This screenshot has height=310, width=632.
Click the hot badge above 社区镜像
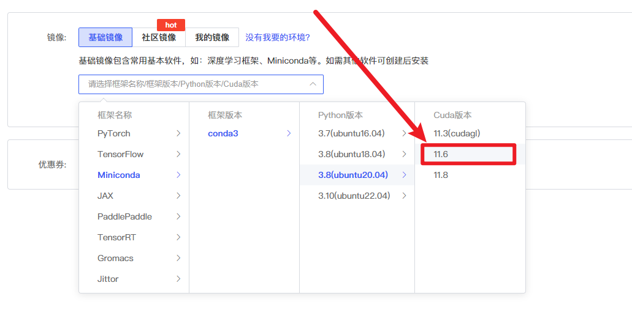(x=171, y=25)
